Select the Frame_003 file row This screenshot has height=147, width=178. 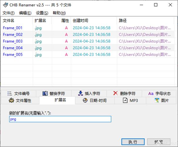point(87,41)
